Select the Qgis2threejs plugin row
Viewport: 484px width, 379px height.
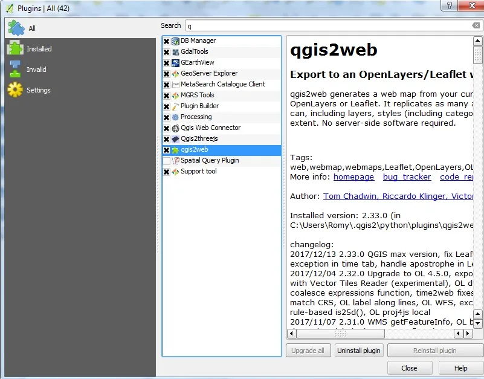(222, 138)
